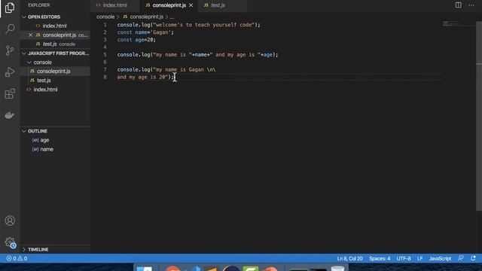Open the Docker view icon
Viewport: 482px width, 271px height.
coord(10,115)
